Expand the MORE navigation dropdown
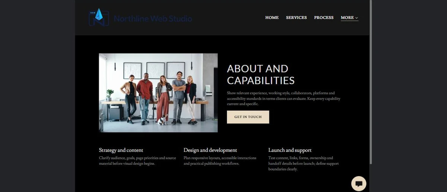Viewport: 447px width, 192px height. click(349, 17)
